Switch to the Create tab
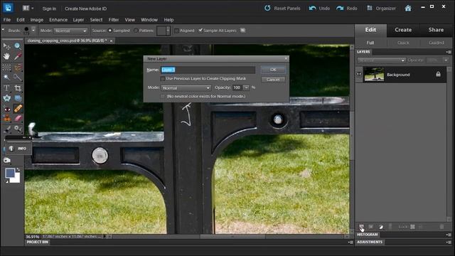The width and height of the screenshot is (455, 256). tap(403, 30)
